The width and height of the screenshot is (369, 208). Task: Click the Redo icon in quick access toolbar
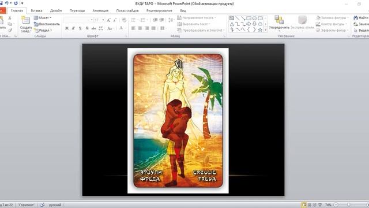pos(16,3)
